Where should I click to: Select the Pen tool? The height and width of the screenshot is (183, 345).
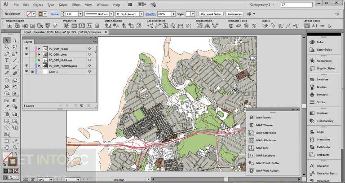(7, 54)
